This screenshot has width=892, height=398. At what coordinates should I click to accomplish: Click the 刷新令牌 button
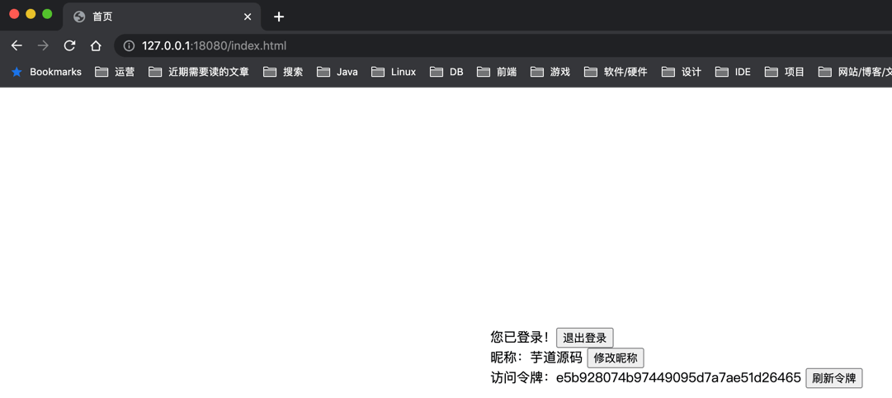(833, 378)
